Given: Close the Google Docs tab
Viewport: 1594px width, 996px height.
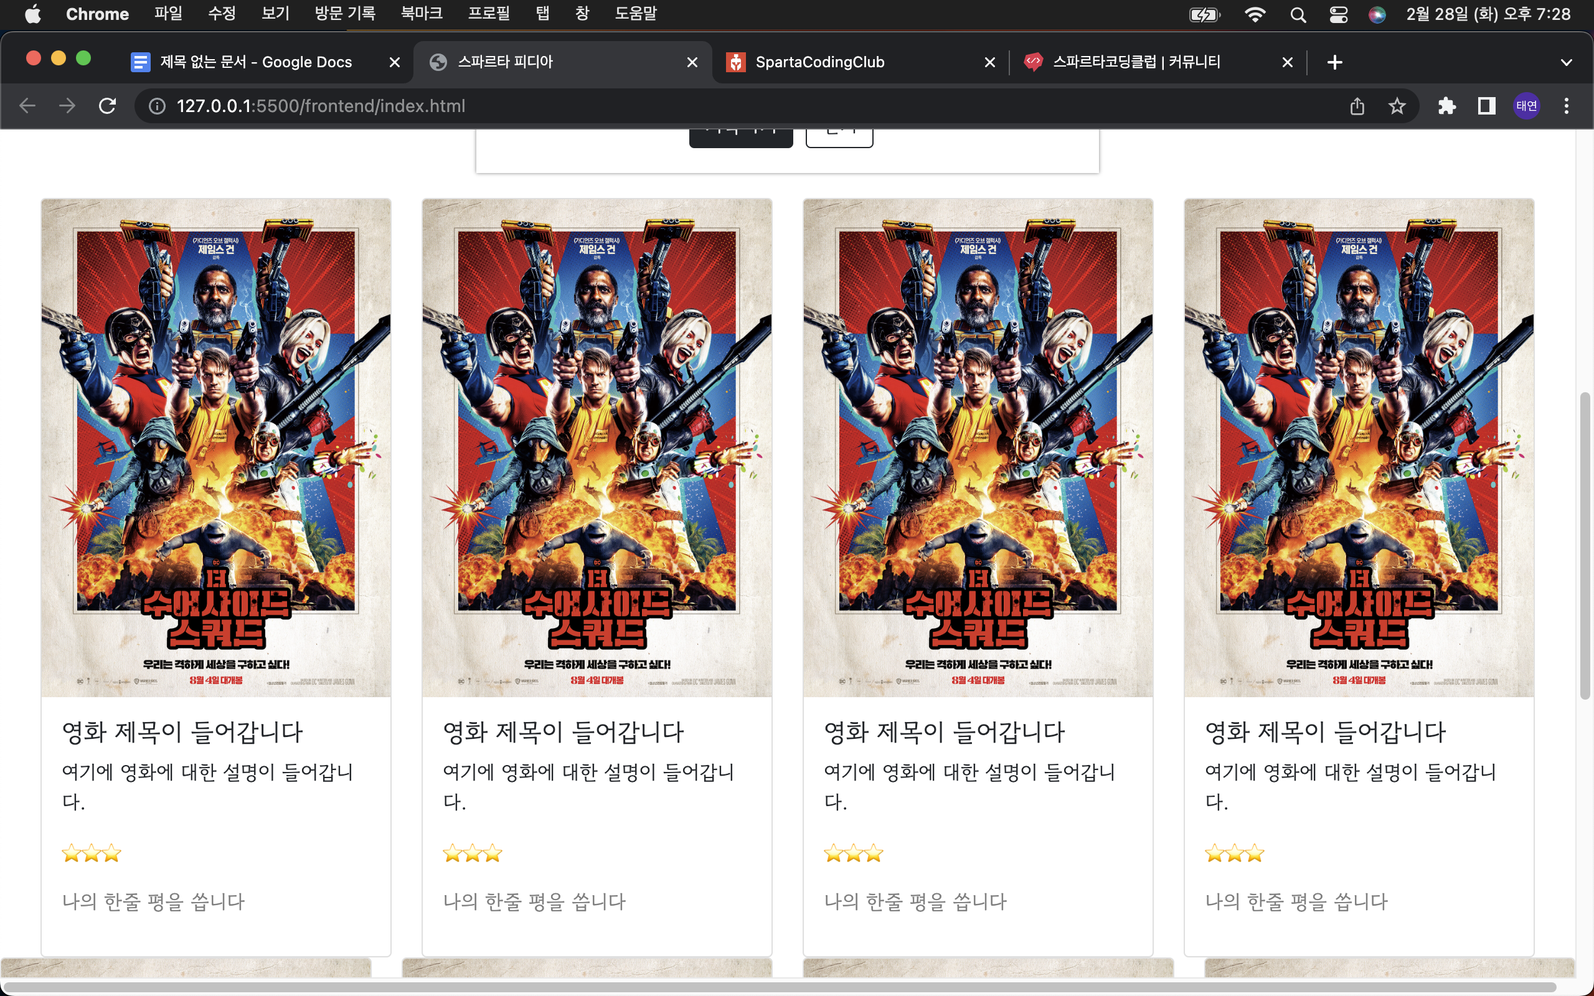Looking at the screenshot, I should (395, 62).
